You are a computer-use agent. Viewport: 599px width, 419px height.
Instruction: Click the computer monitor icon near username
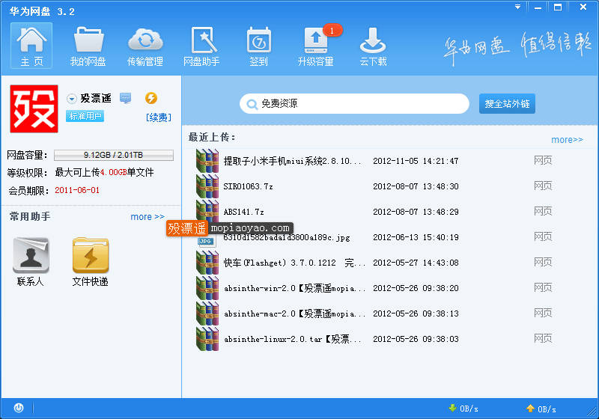tap(125, 98)
